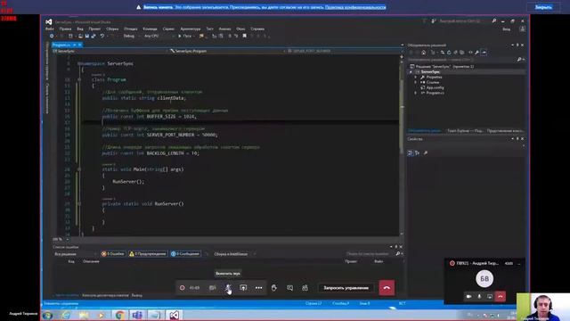Viewport: 570px width, 321px height.
Task: Click the Home icon in Solution Explorer toolbar
Action: (x=424, y=53)
